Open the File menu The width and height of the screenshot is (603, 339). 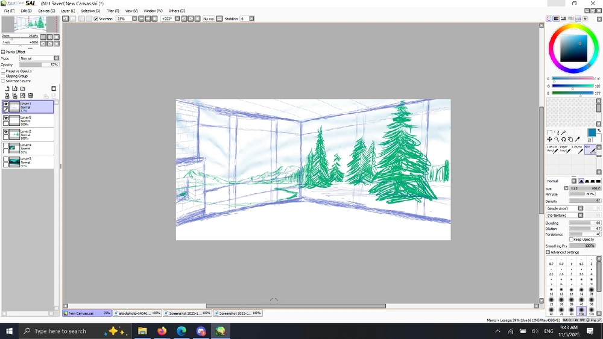coord(9,11)
